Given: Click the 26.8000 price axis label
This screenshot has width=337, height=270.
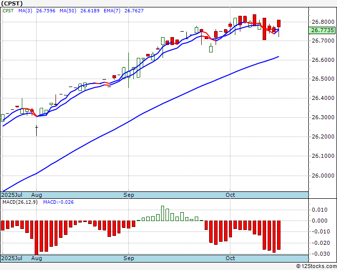Looking at the screenshot, I should pos(323,22).
